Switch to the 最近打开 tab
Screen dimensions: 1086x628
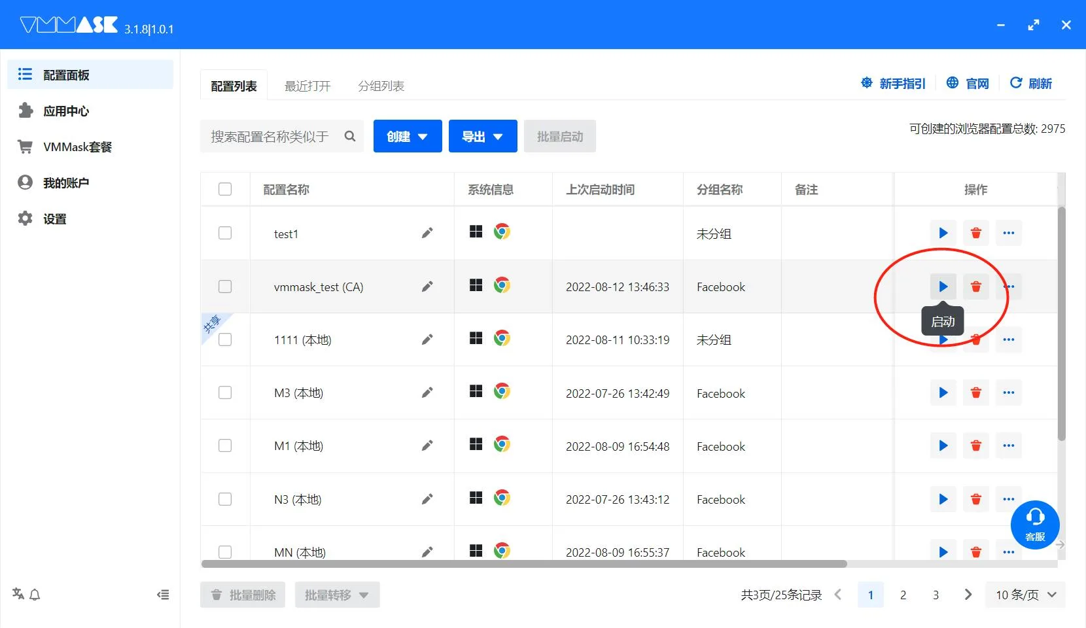coord(307,86)
